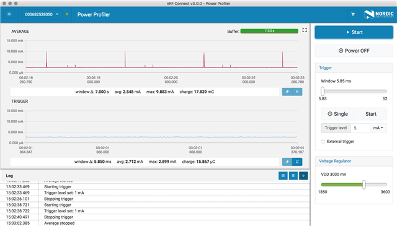Open the shopping cart icon

point(353,14)
